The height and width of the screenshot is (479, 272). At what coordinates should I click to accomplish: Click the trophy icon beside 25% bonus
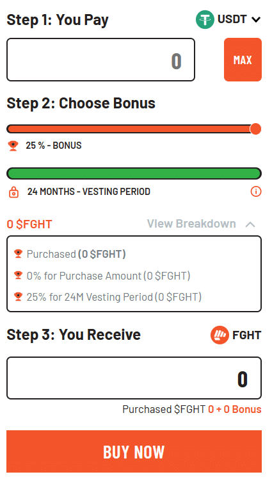tap(13, 146)
